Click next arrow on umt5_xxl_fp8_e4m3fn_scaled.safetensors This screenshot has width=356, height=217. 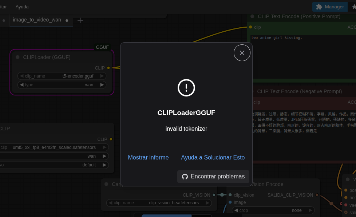pyautogui.click(x=104, y=147)
